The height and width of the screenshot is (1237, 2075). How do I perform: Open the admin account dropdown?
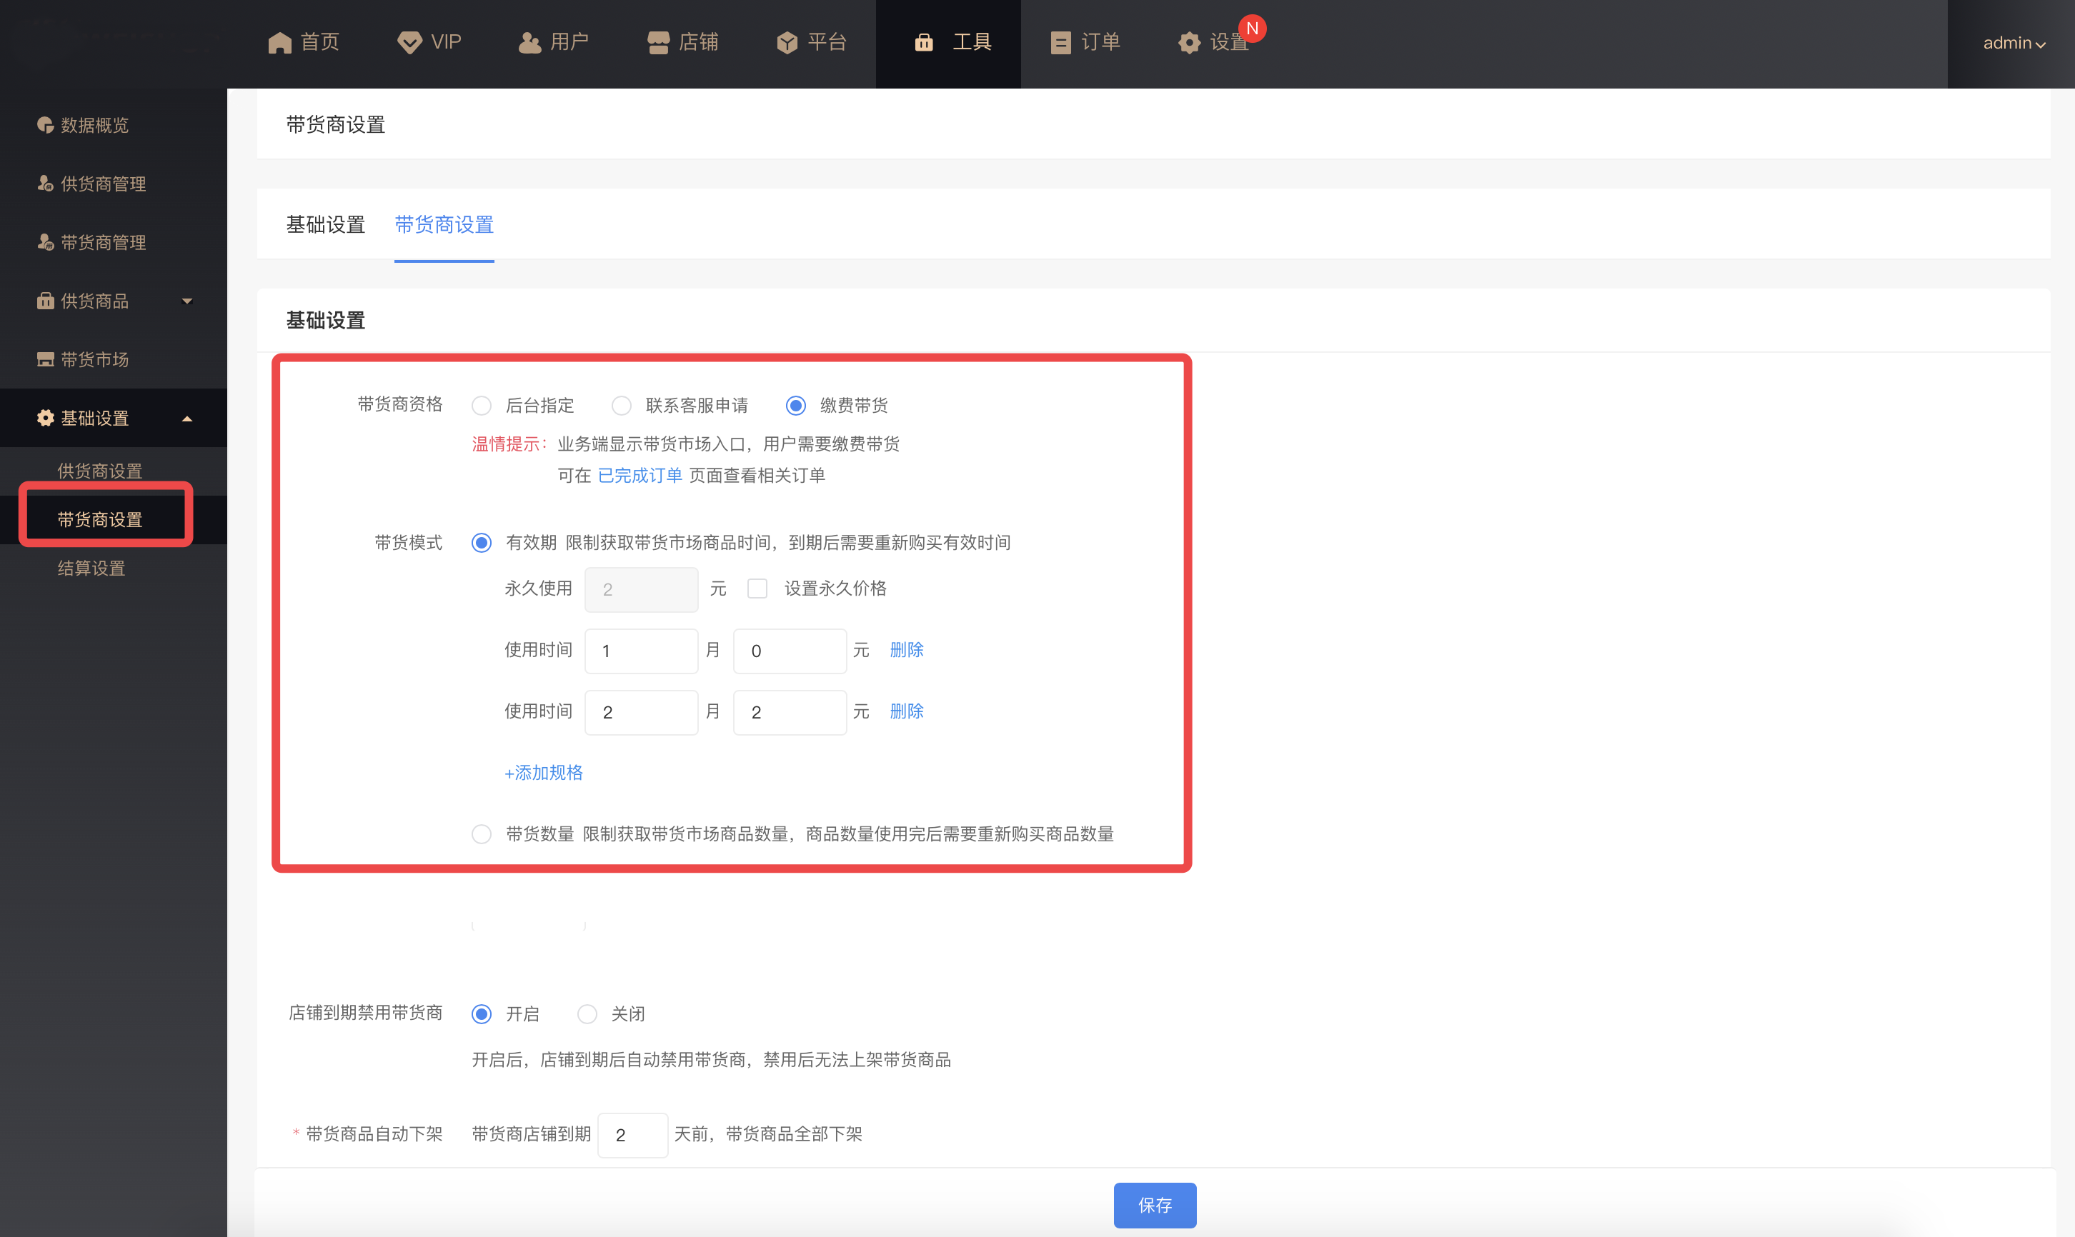(2012, 44)
